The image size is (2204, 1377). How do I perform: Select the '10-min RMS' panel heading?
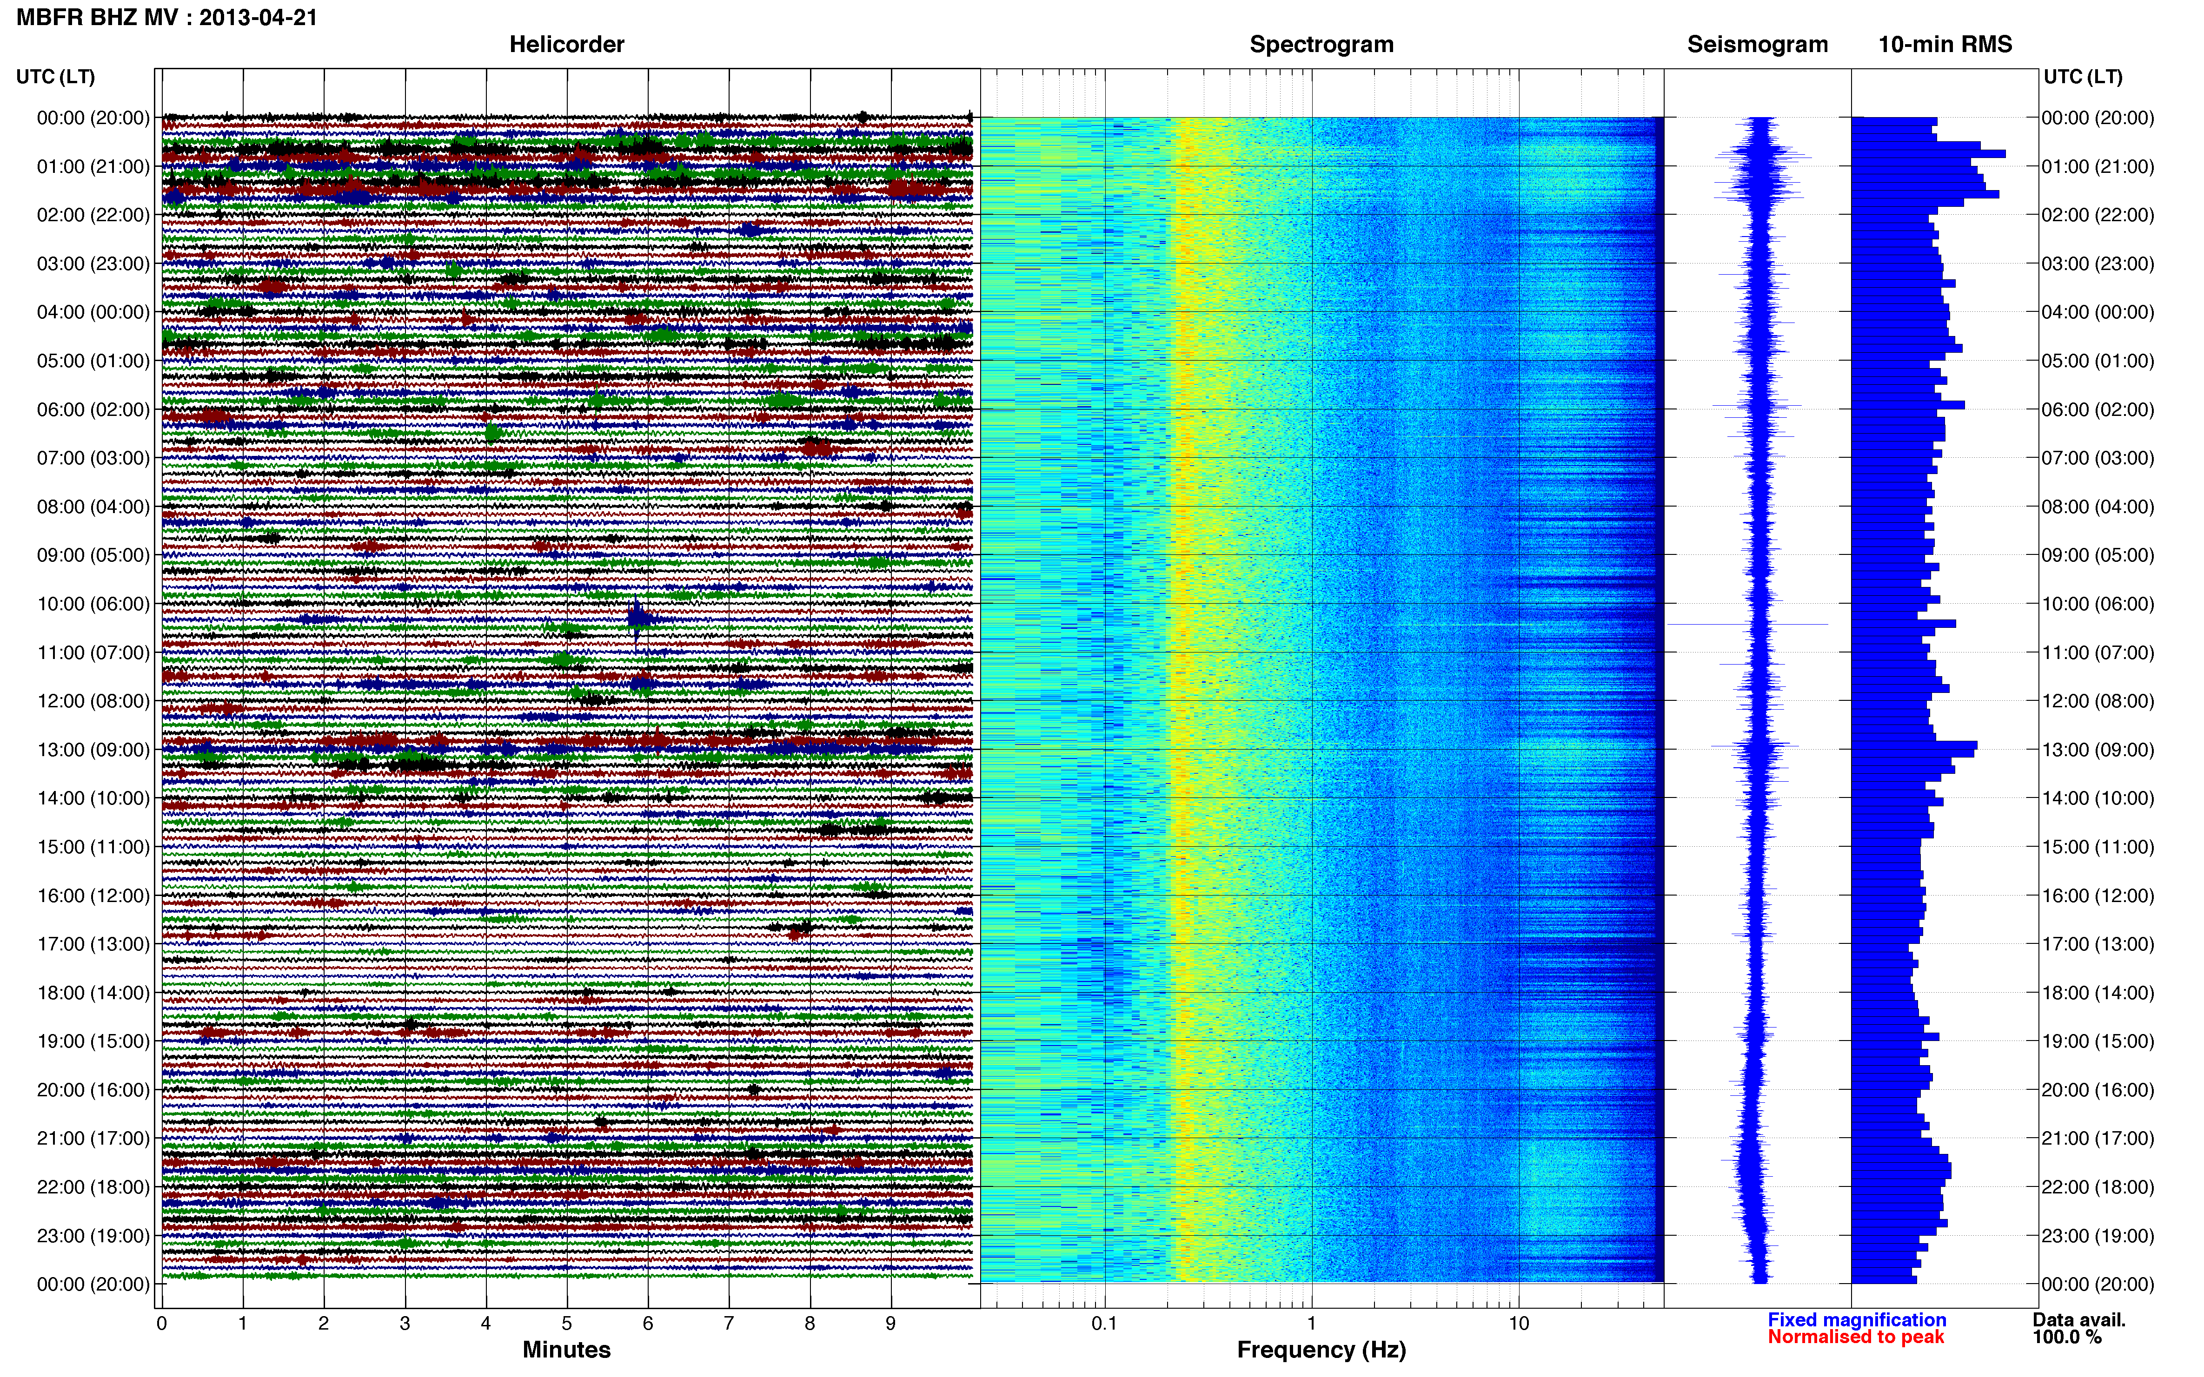click(1945, 45)
